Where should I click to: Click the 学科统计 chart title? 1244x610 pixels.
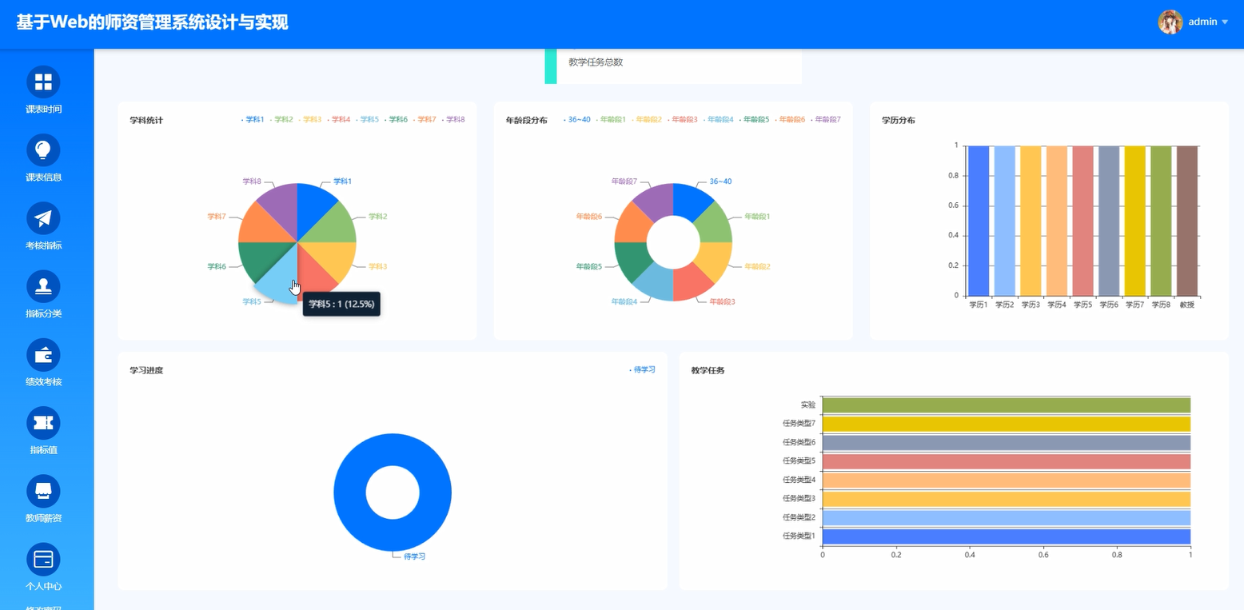pos(146,121)
